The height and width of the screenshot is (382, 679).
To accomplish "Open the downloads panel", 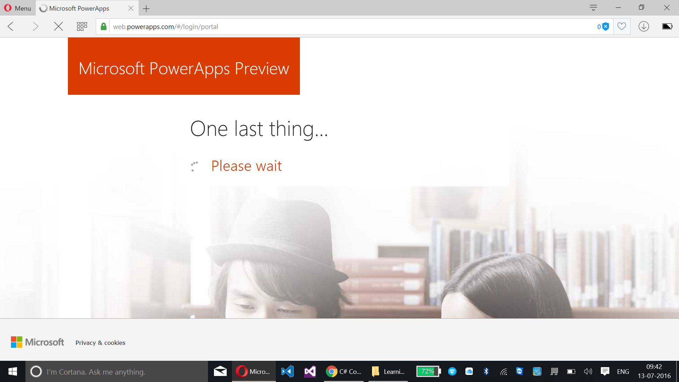I will (x=644, y=27).
